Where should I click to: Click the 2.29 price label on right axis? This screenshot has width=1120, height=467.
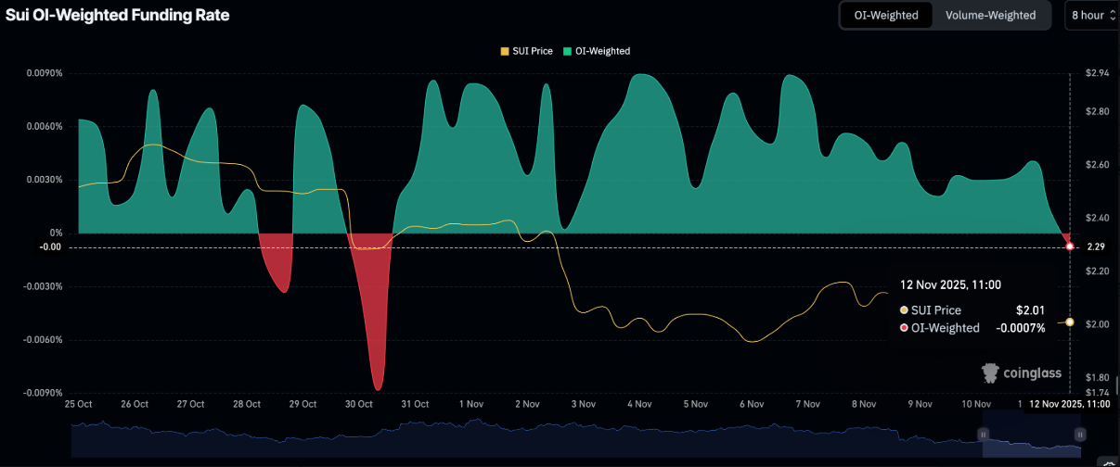click(x=1095, y=246)
